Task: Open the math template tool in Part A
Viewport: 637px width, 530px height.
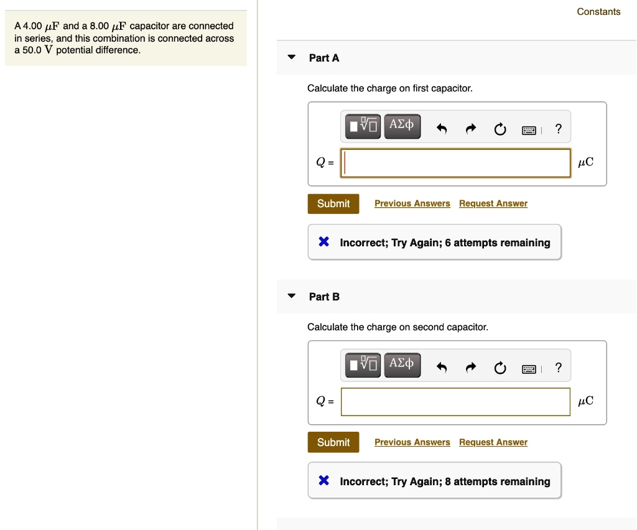Action: pyautogui.click(x=363, y=126)
